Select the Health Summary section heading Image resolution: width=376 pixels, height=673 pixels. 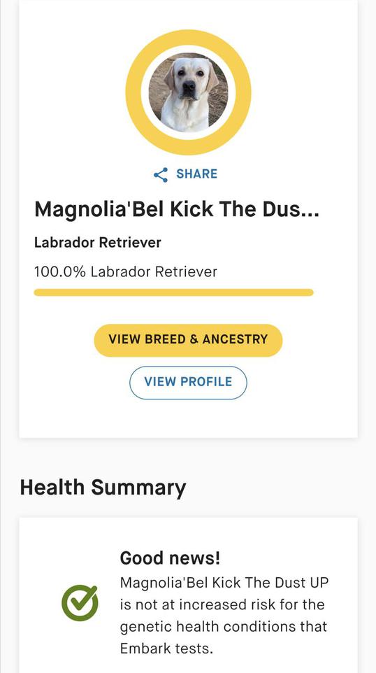(103, 488)
